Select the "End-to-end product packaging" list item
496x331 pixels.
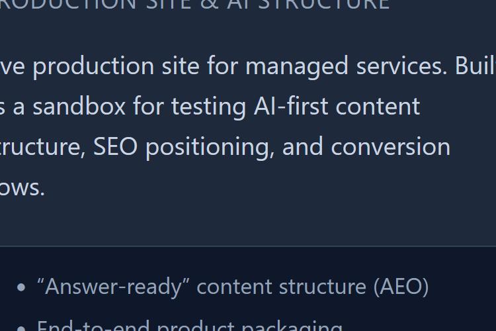click(189, 326)
